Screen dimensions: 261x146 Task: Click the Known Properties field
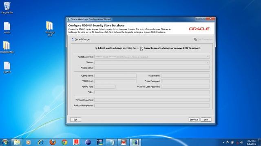152,100
